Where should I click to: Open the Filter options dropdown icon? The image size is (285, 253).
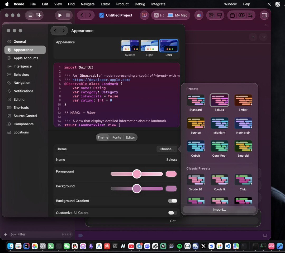tap(13, 234)
